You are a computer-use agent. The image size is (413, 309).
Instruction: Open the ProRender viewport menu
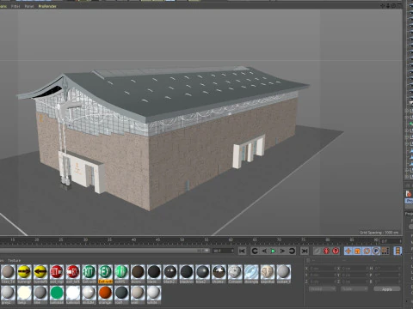pyautogui.click(x=47, y=6)
